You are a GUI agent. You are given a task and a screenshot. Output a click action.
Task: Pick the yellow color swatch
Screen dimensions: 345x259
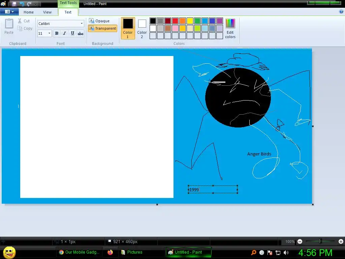[x=190, y=21]
